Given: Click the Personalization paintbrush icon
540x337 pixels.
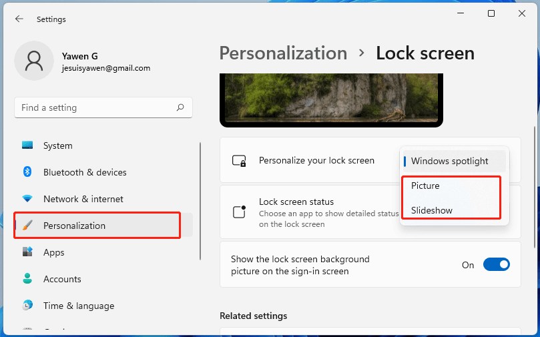Looking at the screenshot, I should point(27,226).
